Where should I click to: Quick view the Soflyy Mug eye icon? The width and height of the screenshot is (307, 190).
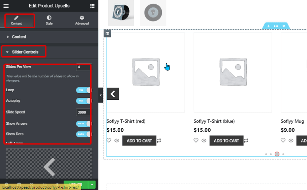point(291,140)
